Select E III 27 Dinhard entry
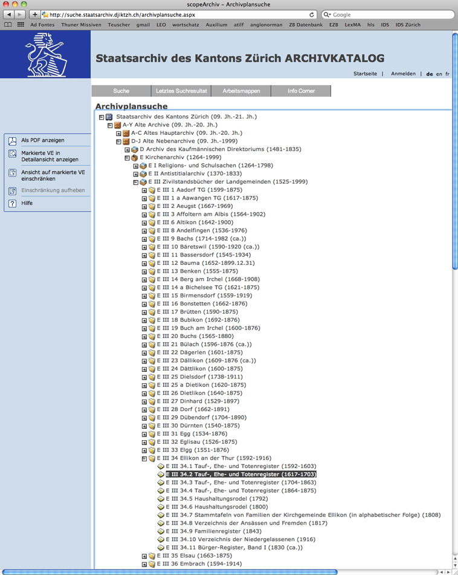Viewport: 458px width, 575px height. (x=198, y=401)
